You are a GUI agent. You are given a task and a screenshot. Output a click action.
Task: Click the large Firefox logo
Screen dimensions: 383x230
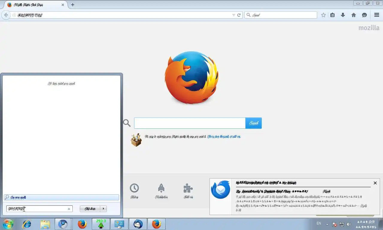coord(191,78)
